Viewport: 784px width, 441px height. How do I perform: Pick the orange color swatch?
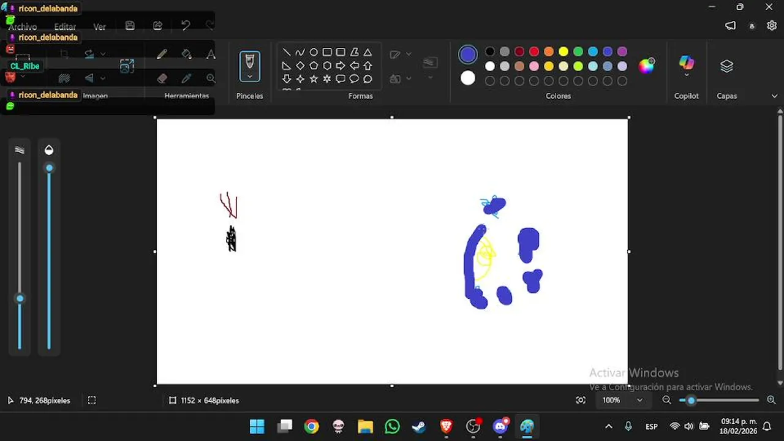point(549,51)
